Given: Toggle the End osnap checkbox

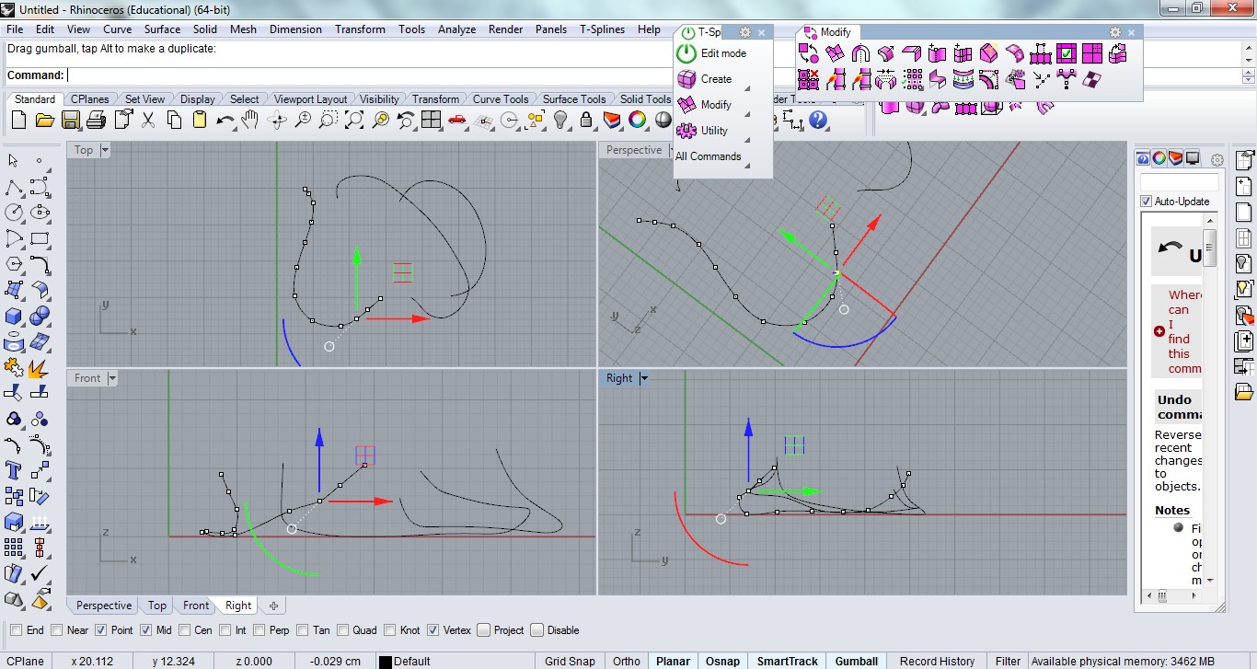Looking at the screenshot, I should (x=17, y=630).
